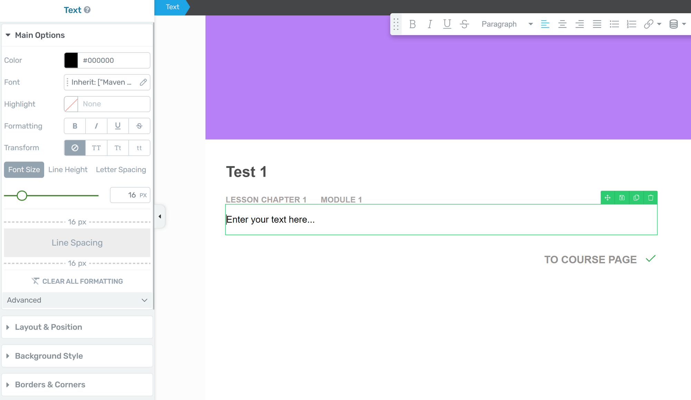The height and width of the screenshot is (400, 691).
Task: Click the Strikethrough icon in floating toolbar
Action: pyautogui.click(x=464, y=24)
